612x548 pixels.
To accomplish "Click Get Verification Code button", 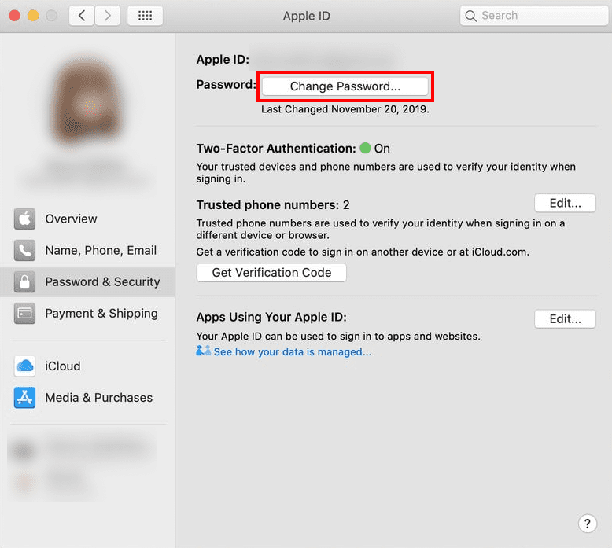I will pos(271,272).
